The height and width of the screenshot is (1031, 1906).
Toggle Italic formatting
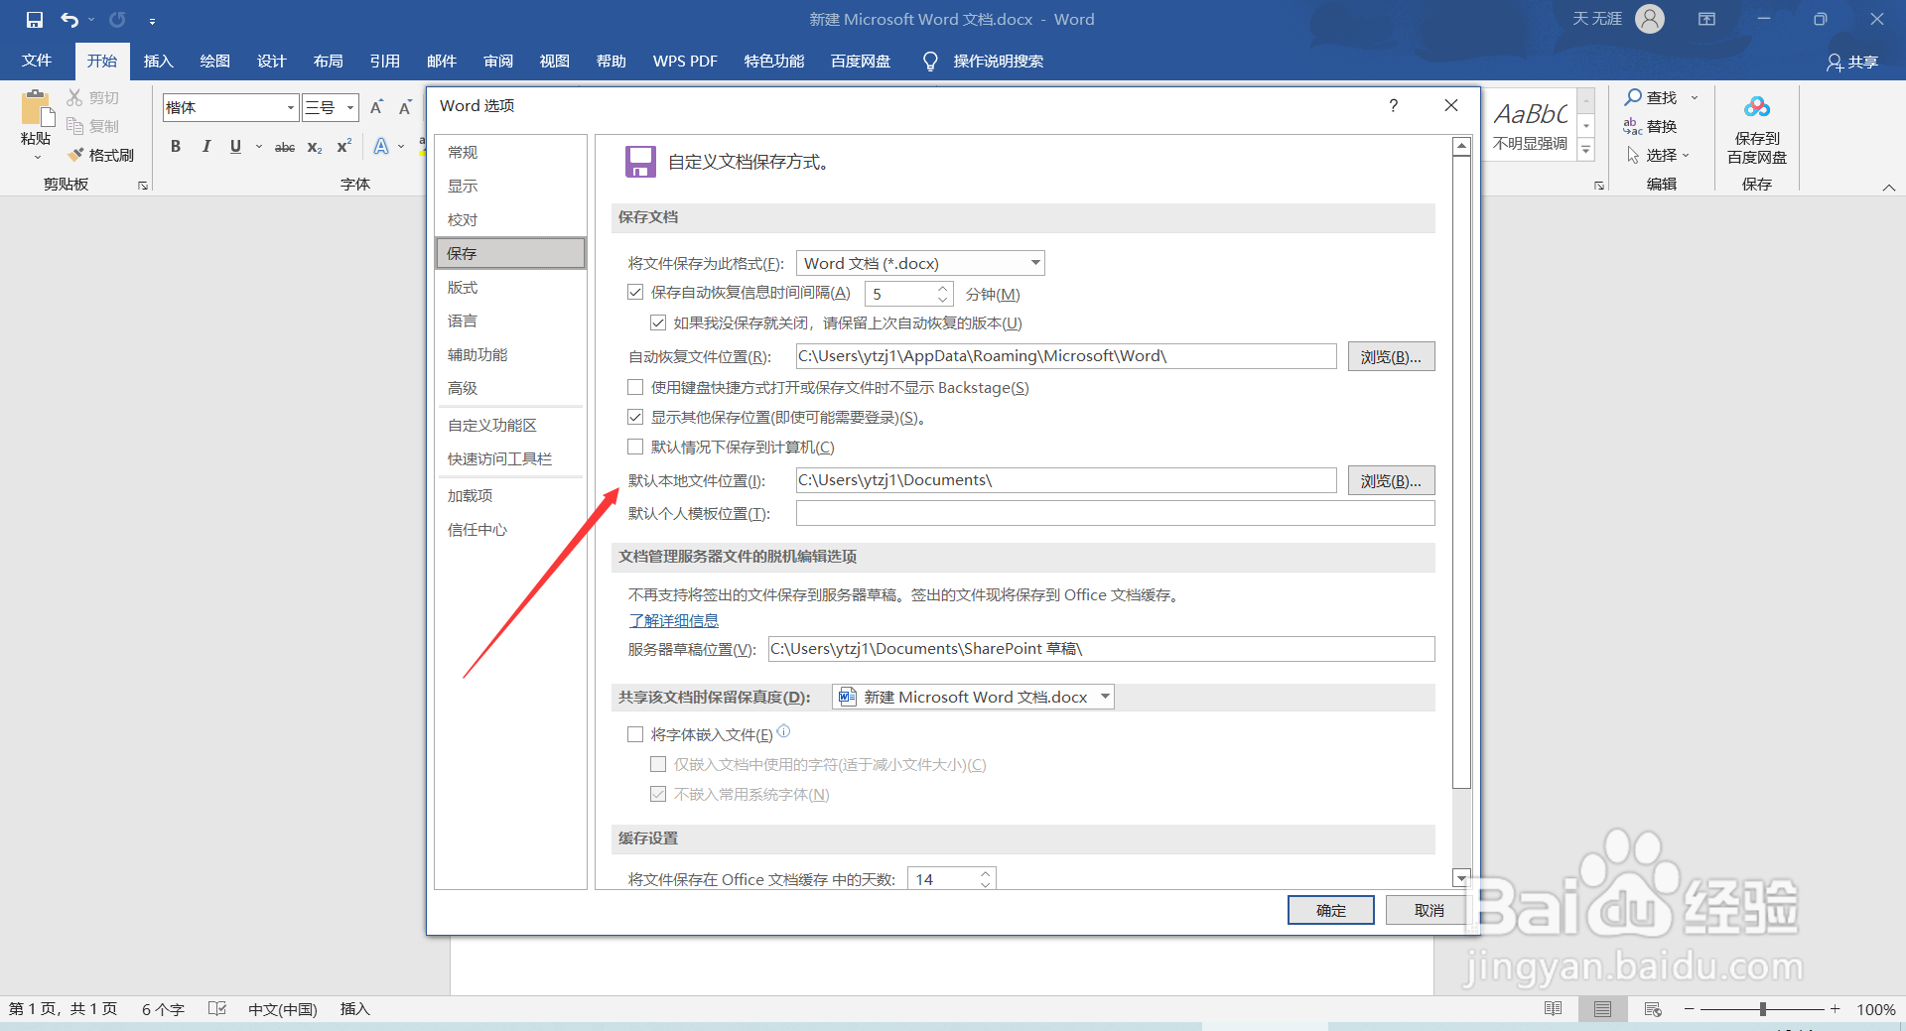205,147
